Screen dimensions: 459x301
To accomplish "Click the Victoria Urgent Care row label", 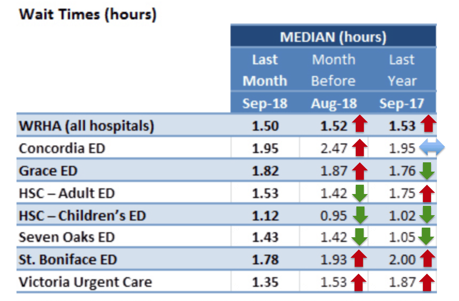I will point(86,282).
